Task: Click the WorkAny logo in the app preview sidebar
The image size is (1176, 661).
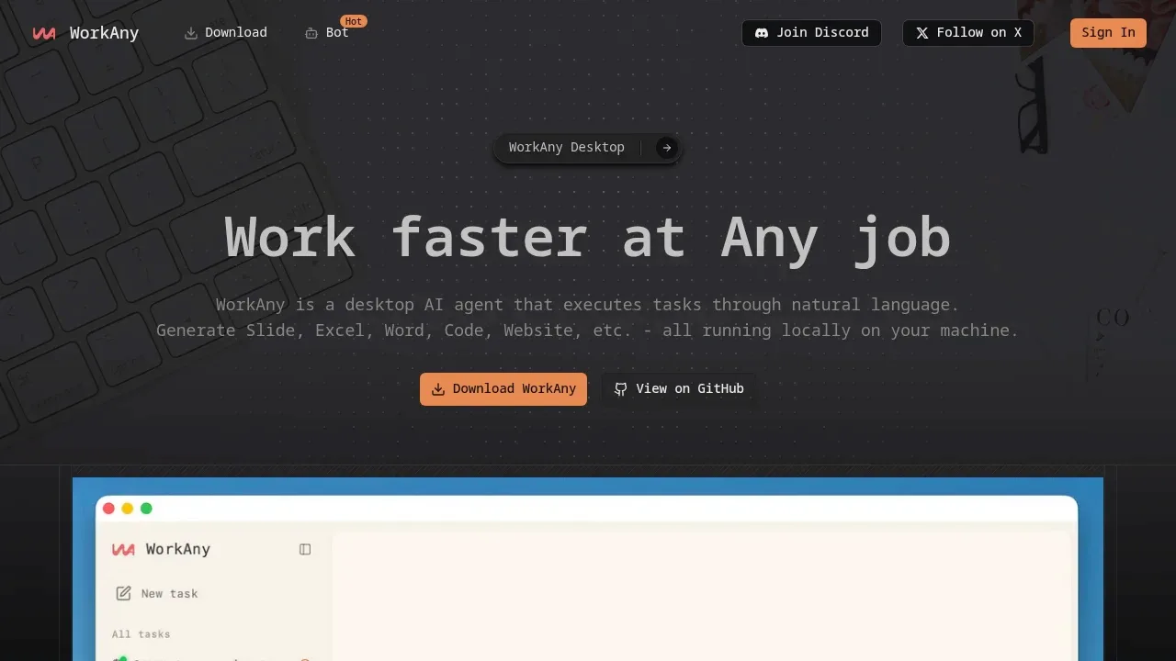Action: (x=123, y=549)
